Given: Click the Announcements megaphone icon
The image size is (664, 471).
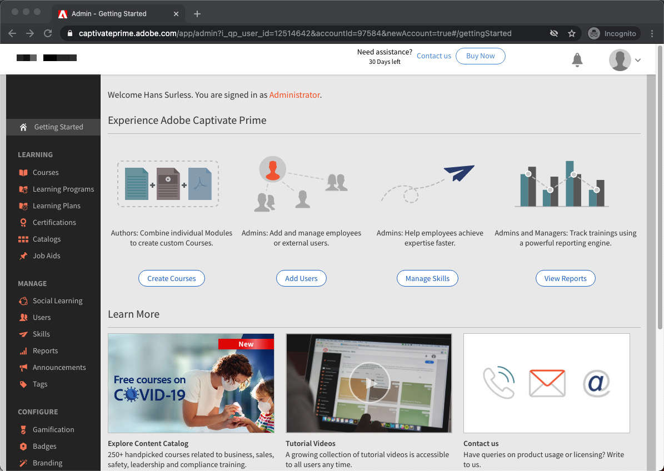Looking at the screenshot, I should click(x=23, y=368).
